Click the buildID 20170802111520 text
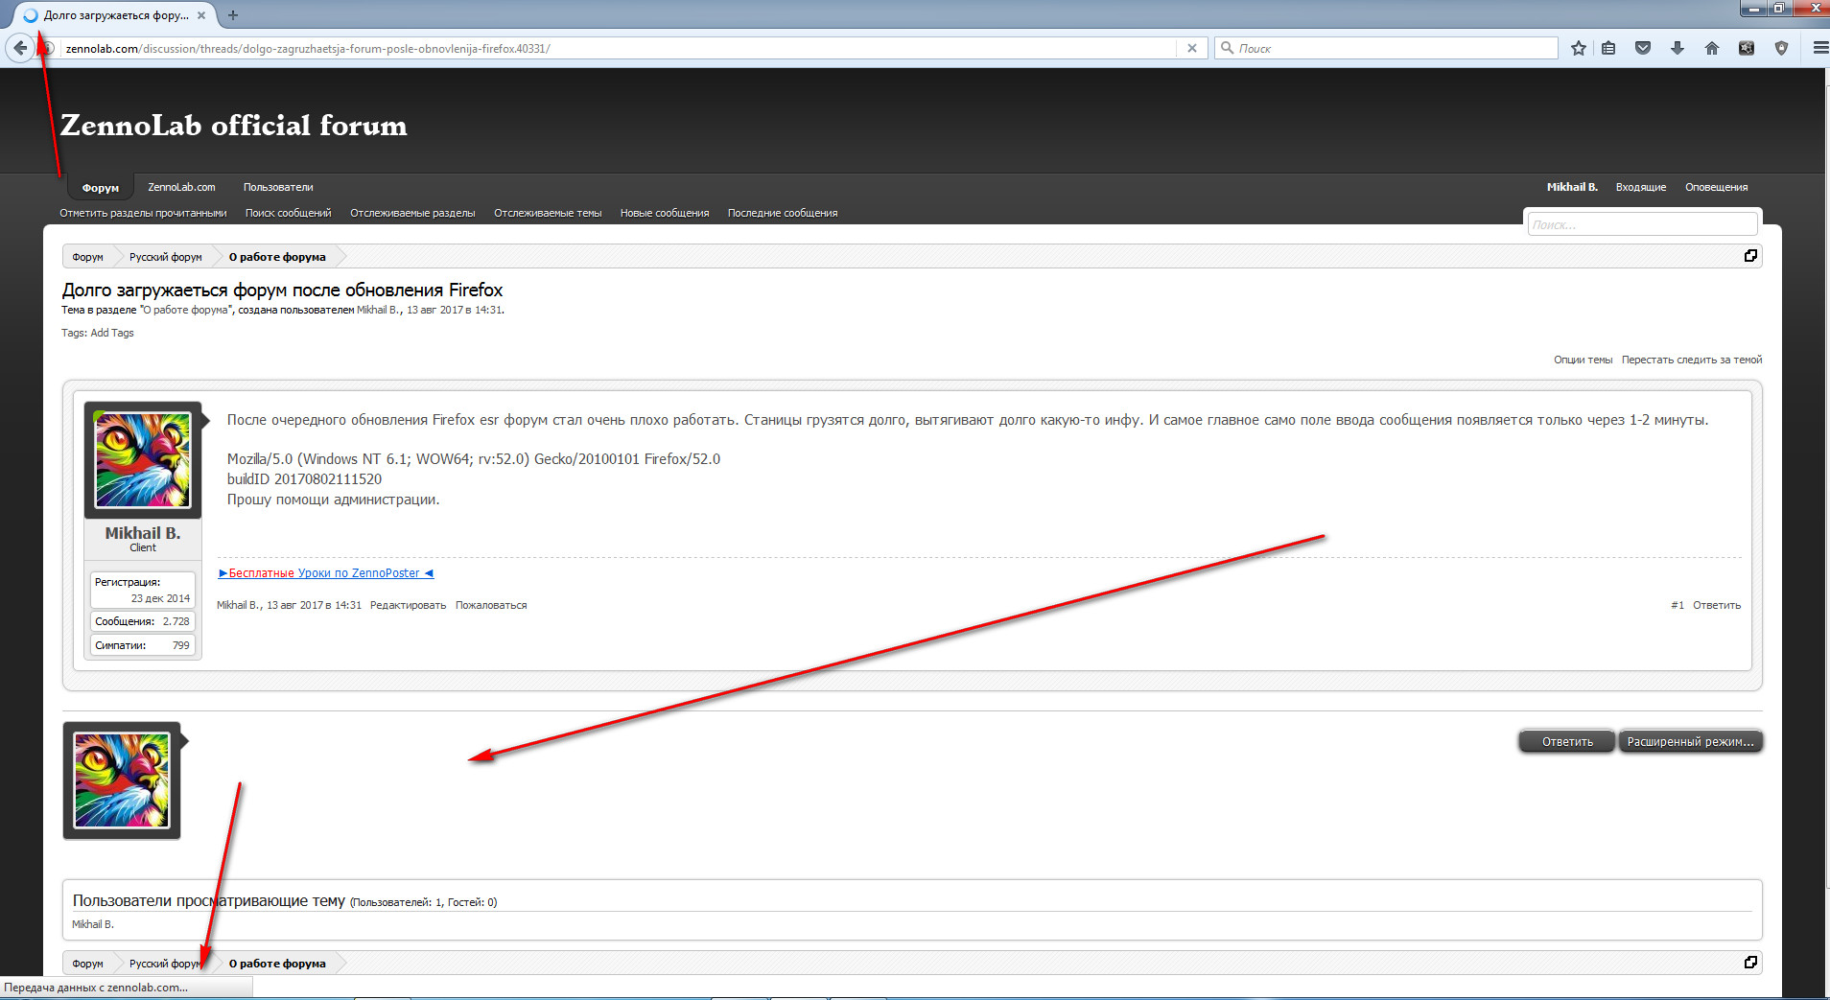Screen dimensions: 1830x1000 pos(304,479)
